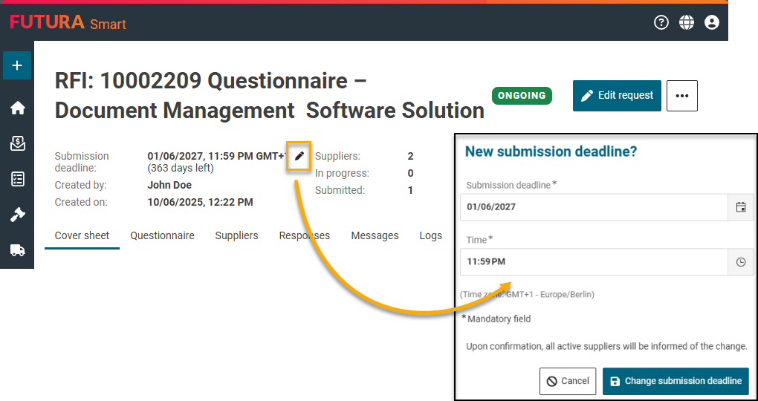Change language using globe icon

coord(687,22)
